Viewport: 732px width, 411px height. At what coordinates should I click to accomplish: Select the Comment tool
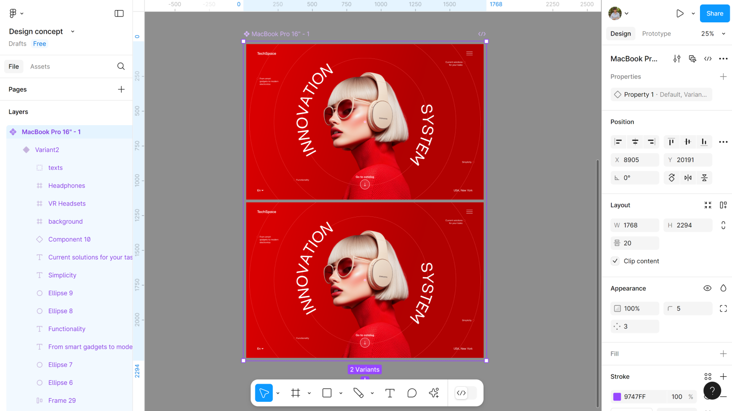tap(412, 393)
